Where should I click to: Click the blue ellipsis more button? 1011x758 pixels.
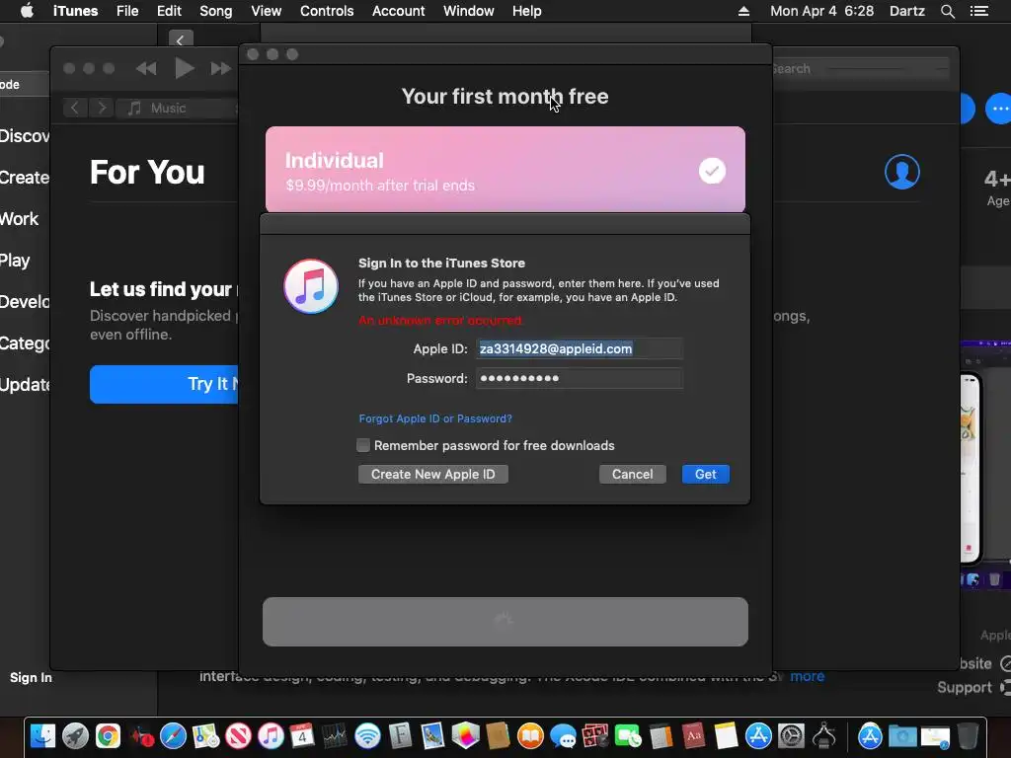click(x=999, y=109)
